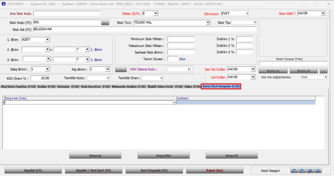The height and width of the screenshot is (176, 334).
Task: Go to previous record in Kayıt Gezgini
Action: click(302, 170)
